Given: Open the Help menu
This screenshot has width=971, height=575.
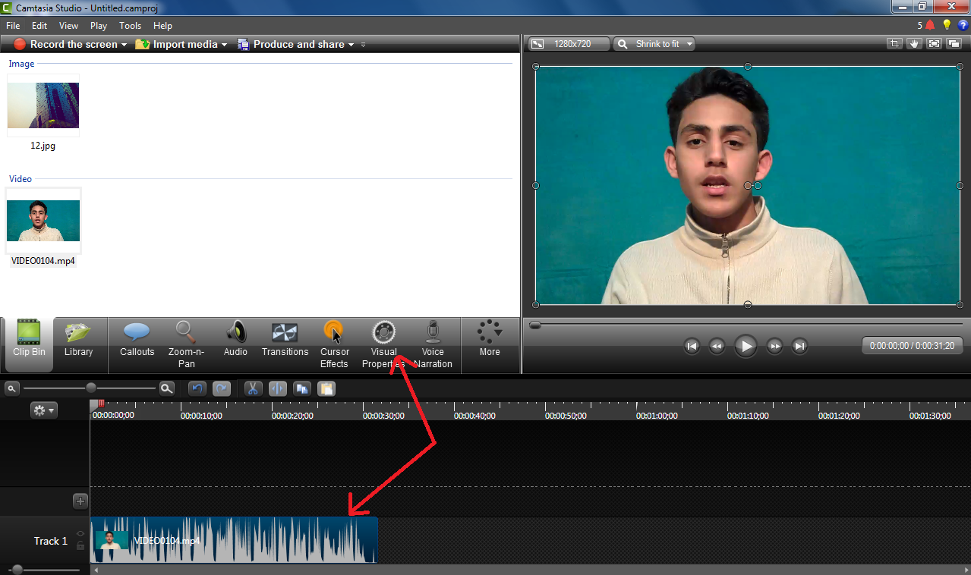Looking at the screenshot, I should [162, 26].
